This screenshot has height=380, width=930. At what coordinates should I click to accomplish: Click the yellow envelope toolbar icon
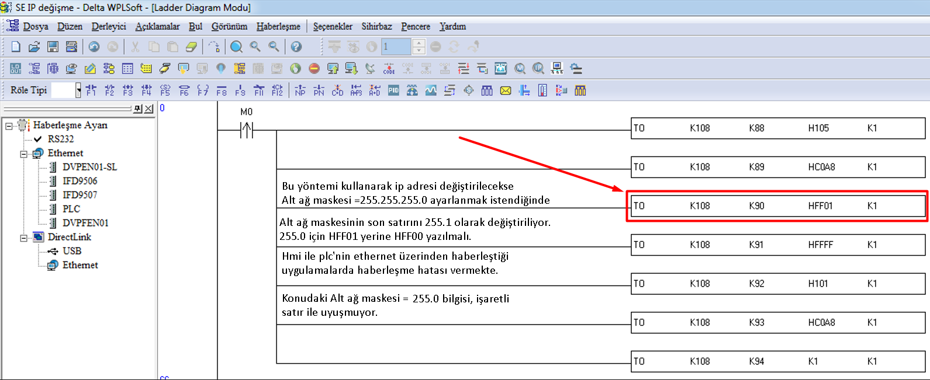(506, 90)
